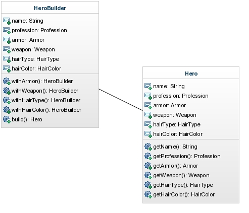This screenshot has height=213, width=249.
Task: Select the HeroBuilder class title
Action: pos(50,8)
